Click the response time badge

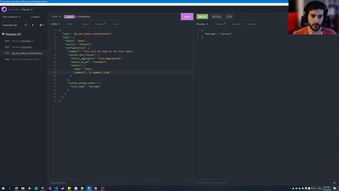coord(217,16)
